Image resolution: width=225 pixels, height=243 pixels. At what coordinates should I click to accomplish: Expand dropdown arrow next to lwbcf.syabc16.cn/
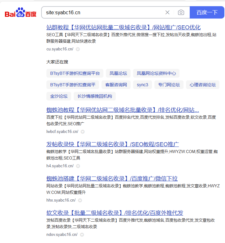coord(83,132)
